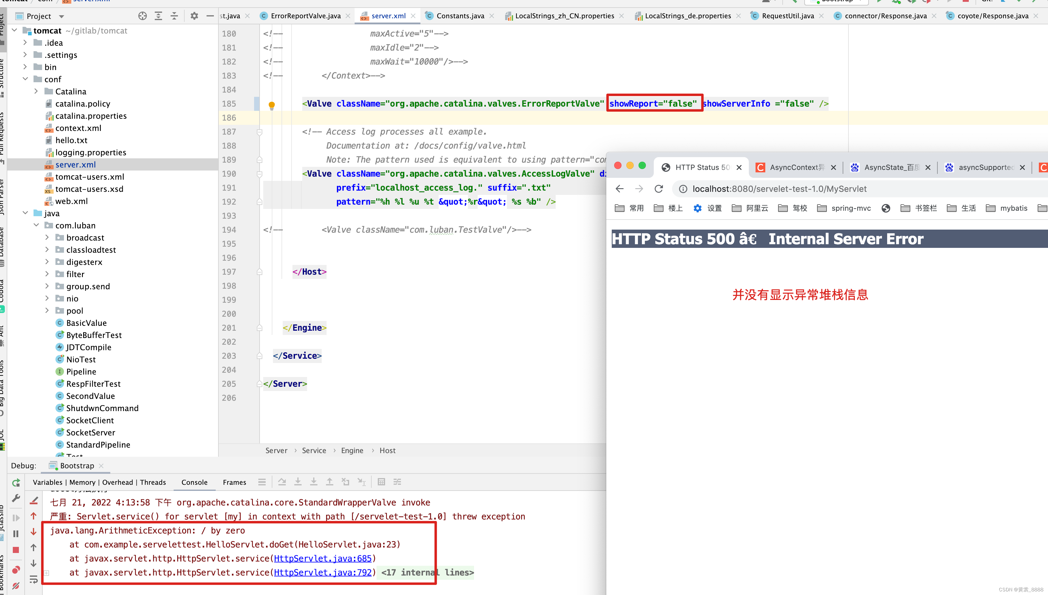Viewport: 1048px width, 595px height.
Task: Click the evaluate expression calculator icon
Action: click(x=381, y=482)
